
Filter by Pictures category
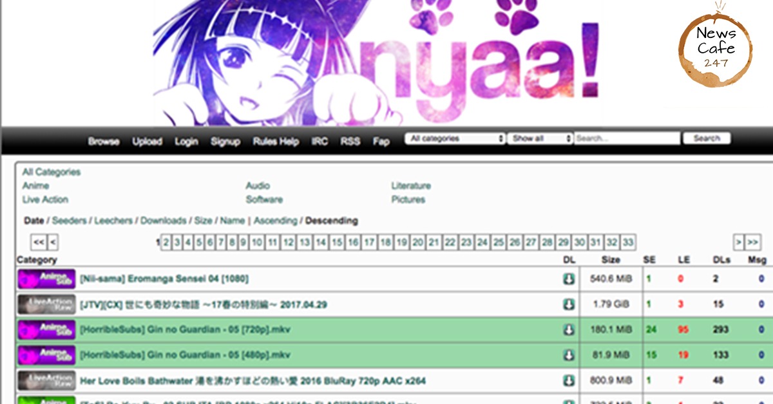click(x=408, y=199)
